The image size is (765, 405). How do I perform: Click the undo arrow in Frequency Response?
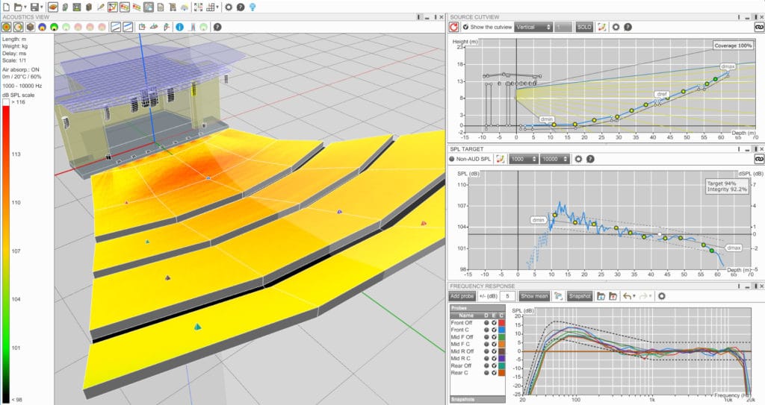pyautogui.click(x=628, y=296)
